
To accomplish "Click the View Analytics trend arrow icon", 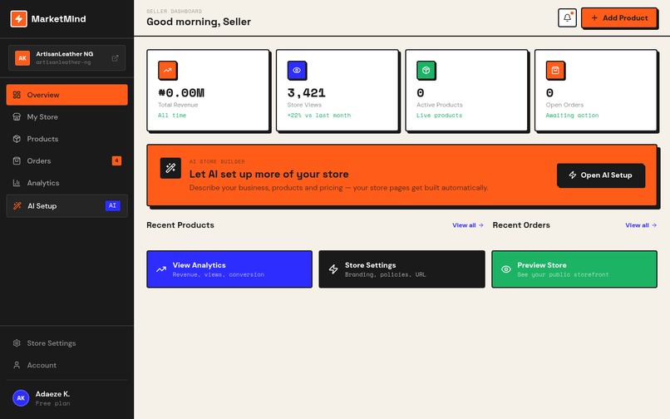I will [x=161, y=269].
